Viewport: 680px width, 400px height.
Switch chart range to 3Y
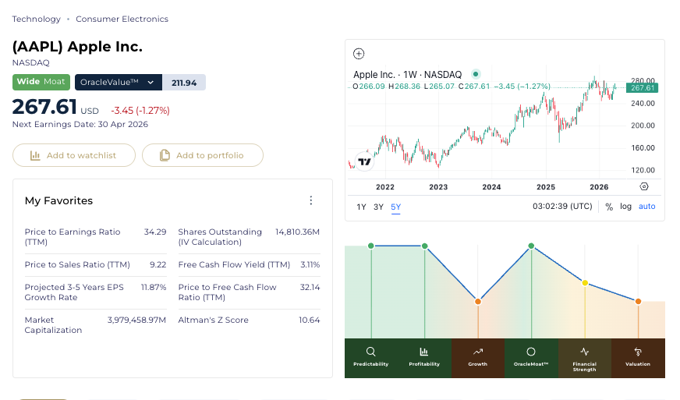pyautogui.click(x=378, y=207)
